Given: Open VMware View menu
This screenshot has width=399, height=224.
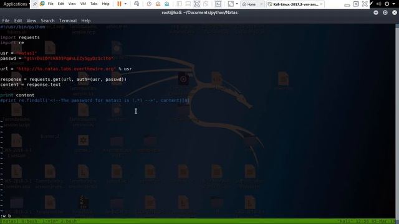Looking at the screenshot, I should 72,4.
